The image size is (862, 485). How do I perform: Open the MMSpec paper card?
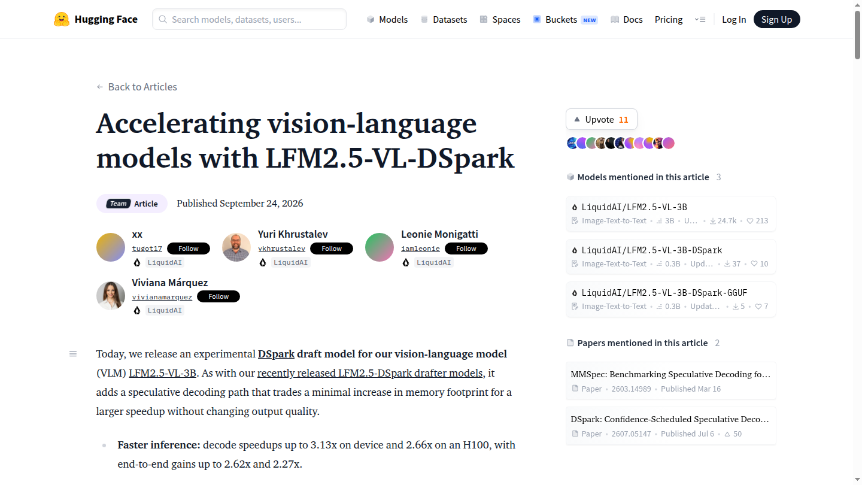[x=671, y=381]
